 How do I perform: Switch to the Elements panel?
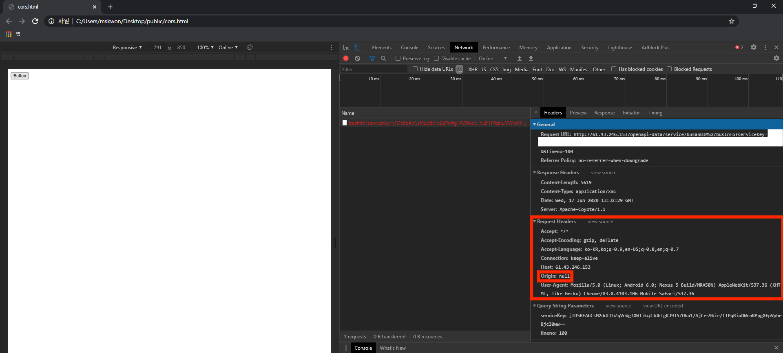point(382,48)
